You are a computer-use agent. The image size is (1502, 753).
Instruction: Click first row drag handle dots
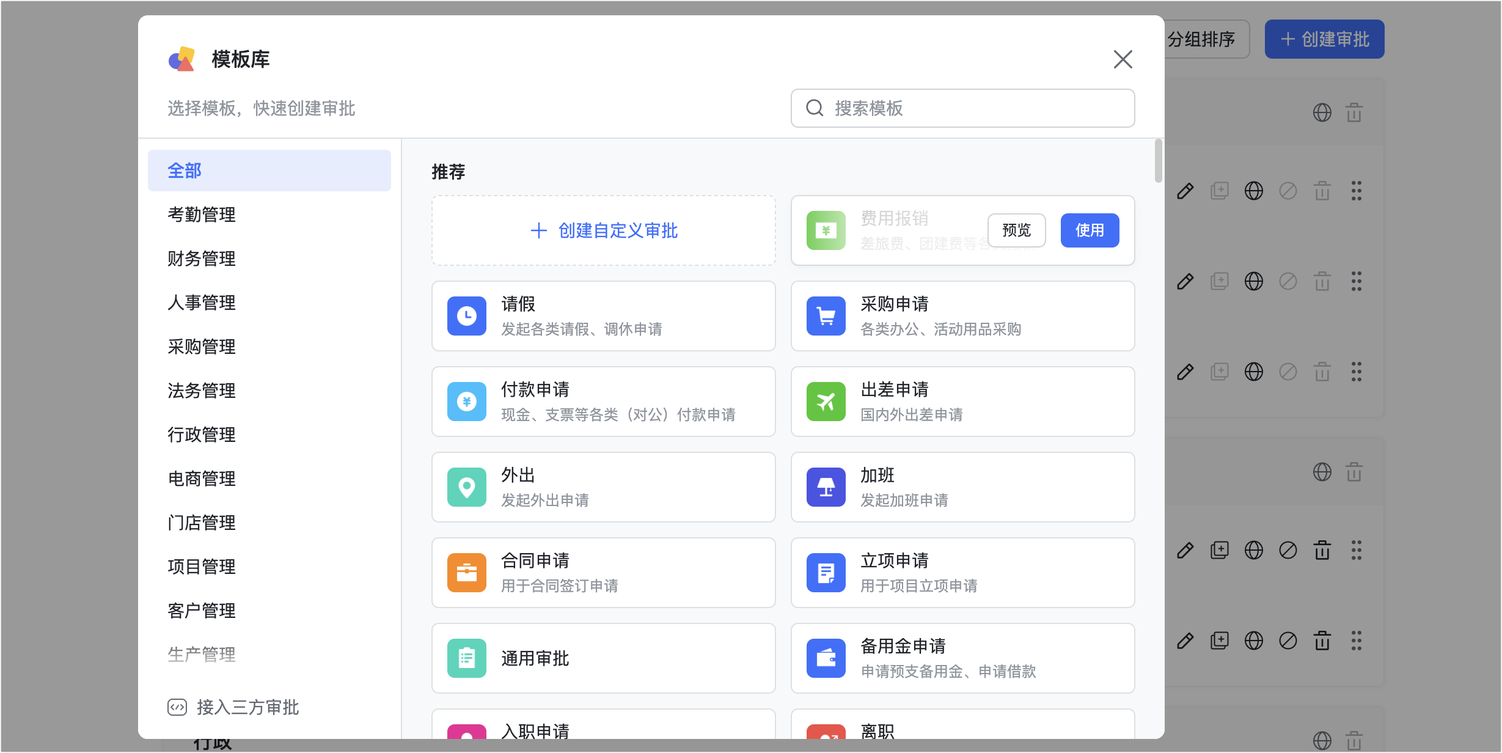(1356, 191)
